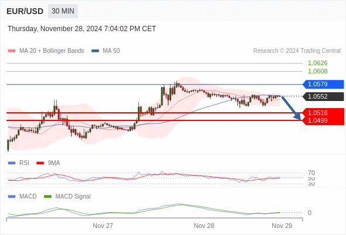Click the 30 MIN timeframe button
The height and width of the screenshot is (235, 346).
63,11
